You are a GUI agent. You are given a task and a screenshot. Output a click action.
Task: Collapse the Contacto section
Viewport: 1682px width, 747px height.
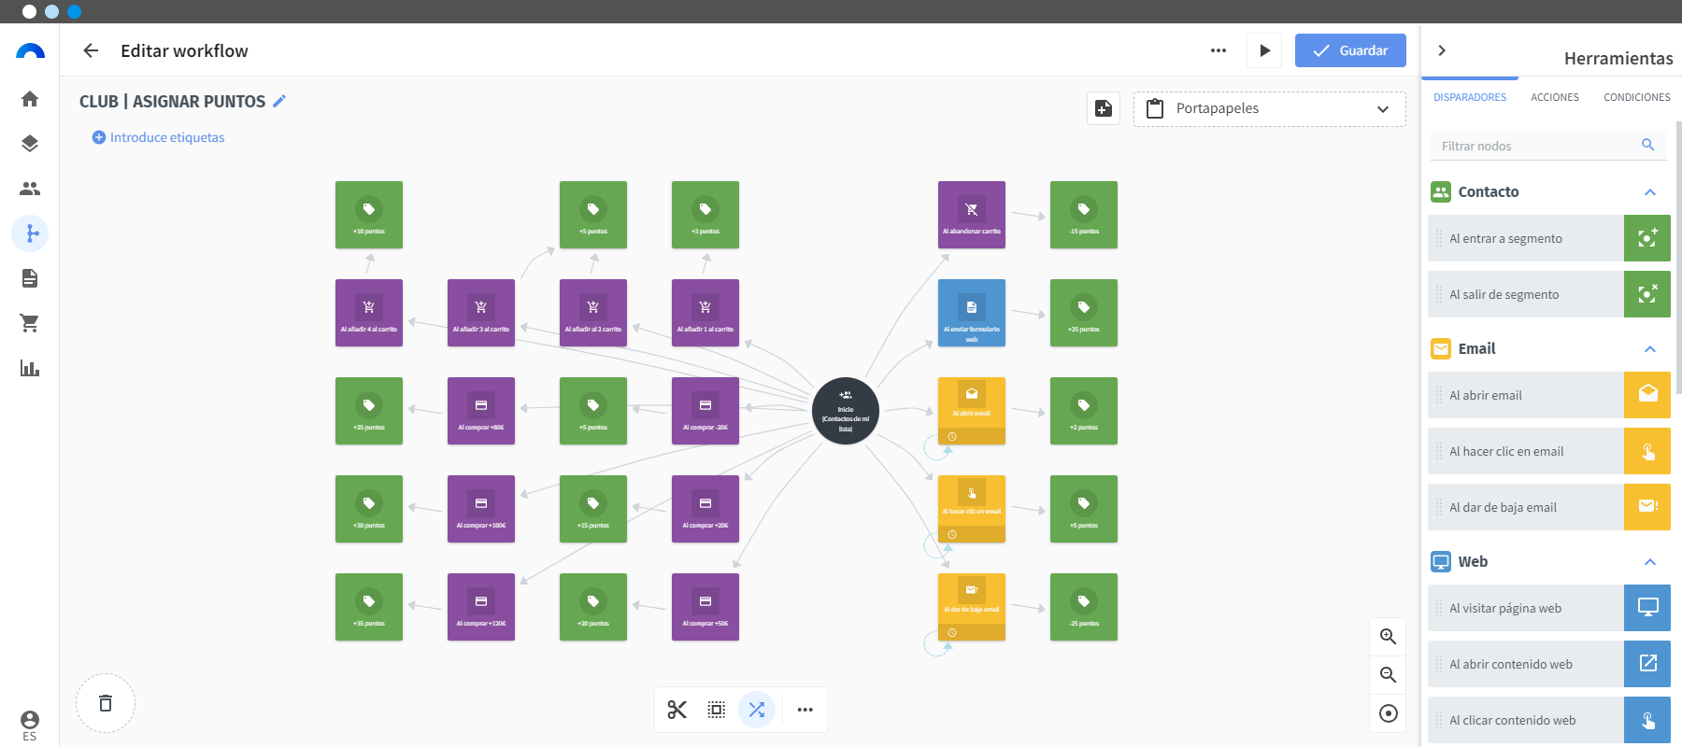1650,192
